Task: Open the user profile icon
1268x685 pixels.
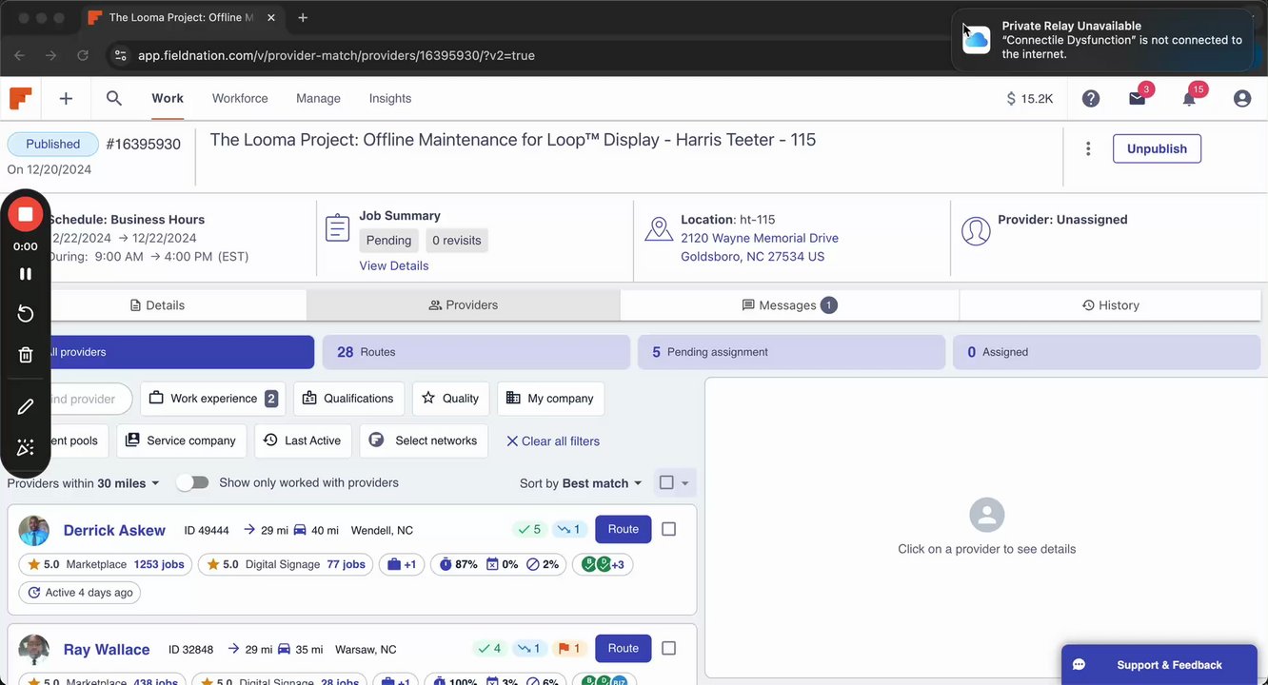Action: [x=1242, y=98]
